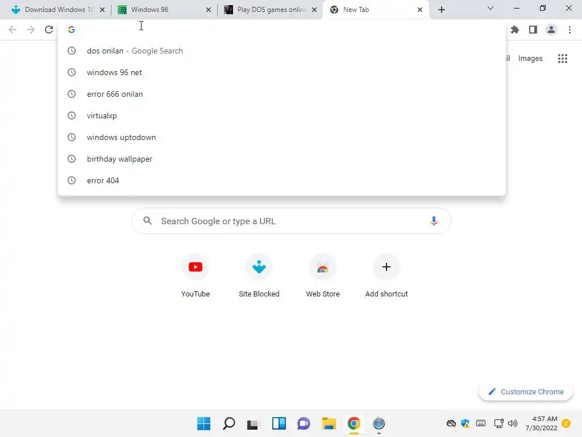The width and height of the screenshot is (582, 437).
Task: Select the 'windows 96 net' suggestion
Action: 282,72
